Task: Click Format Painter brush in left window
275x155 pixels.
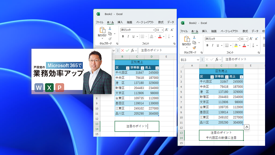Action: coord(110,39)
